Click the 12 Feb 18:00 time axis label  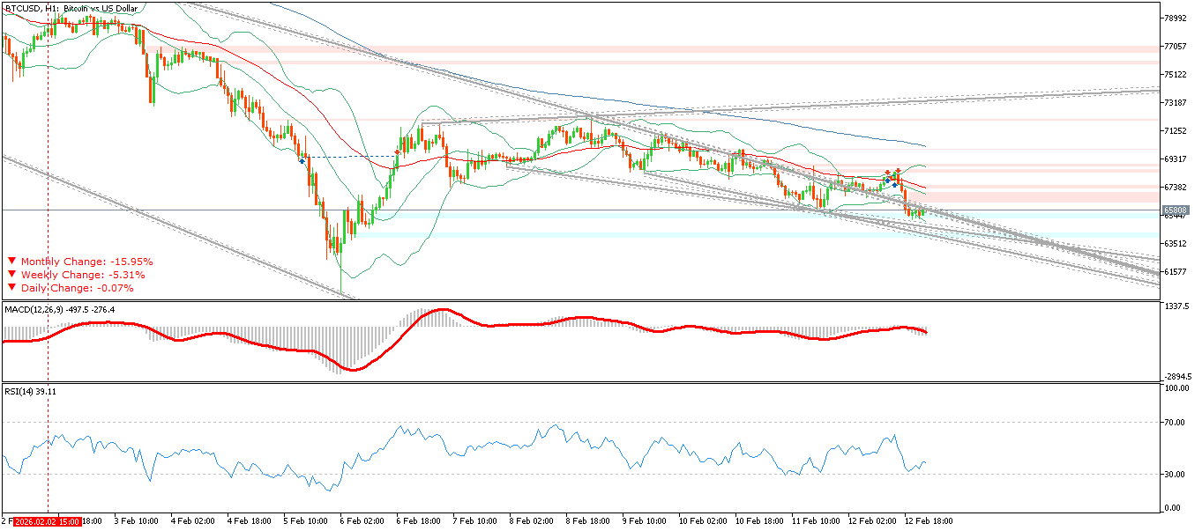point(929,521)
